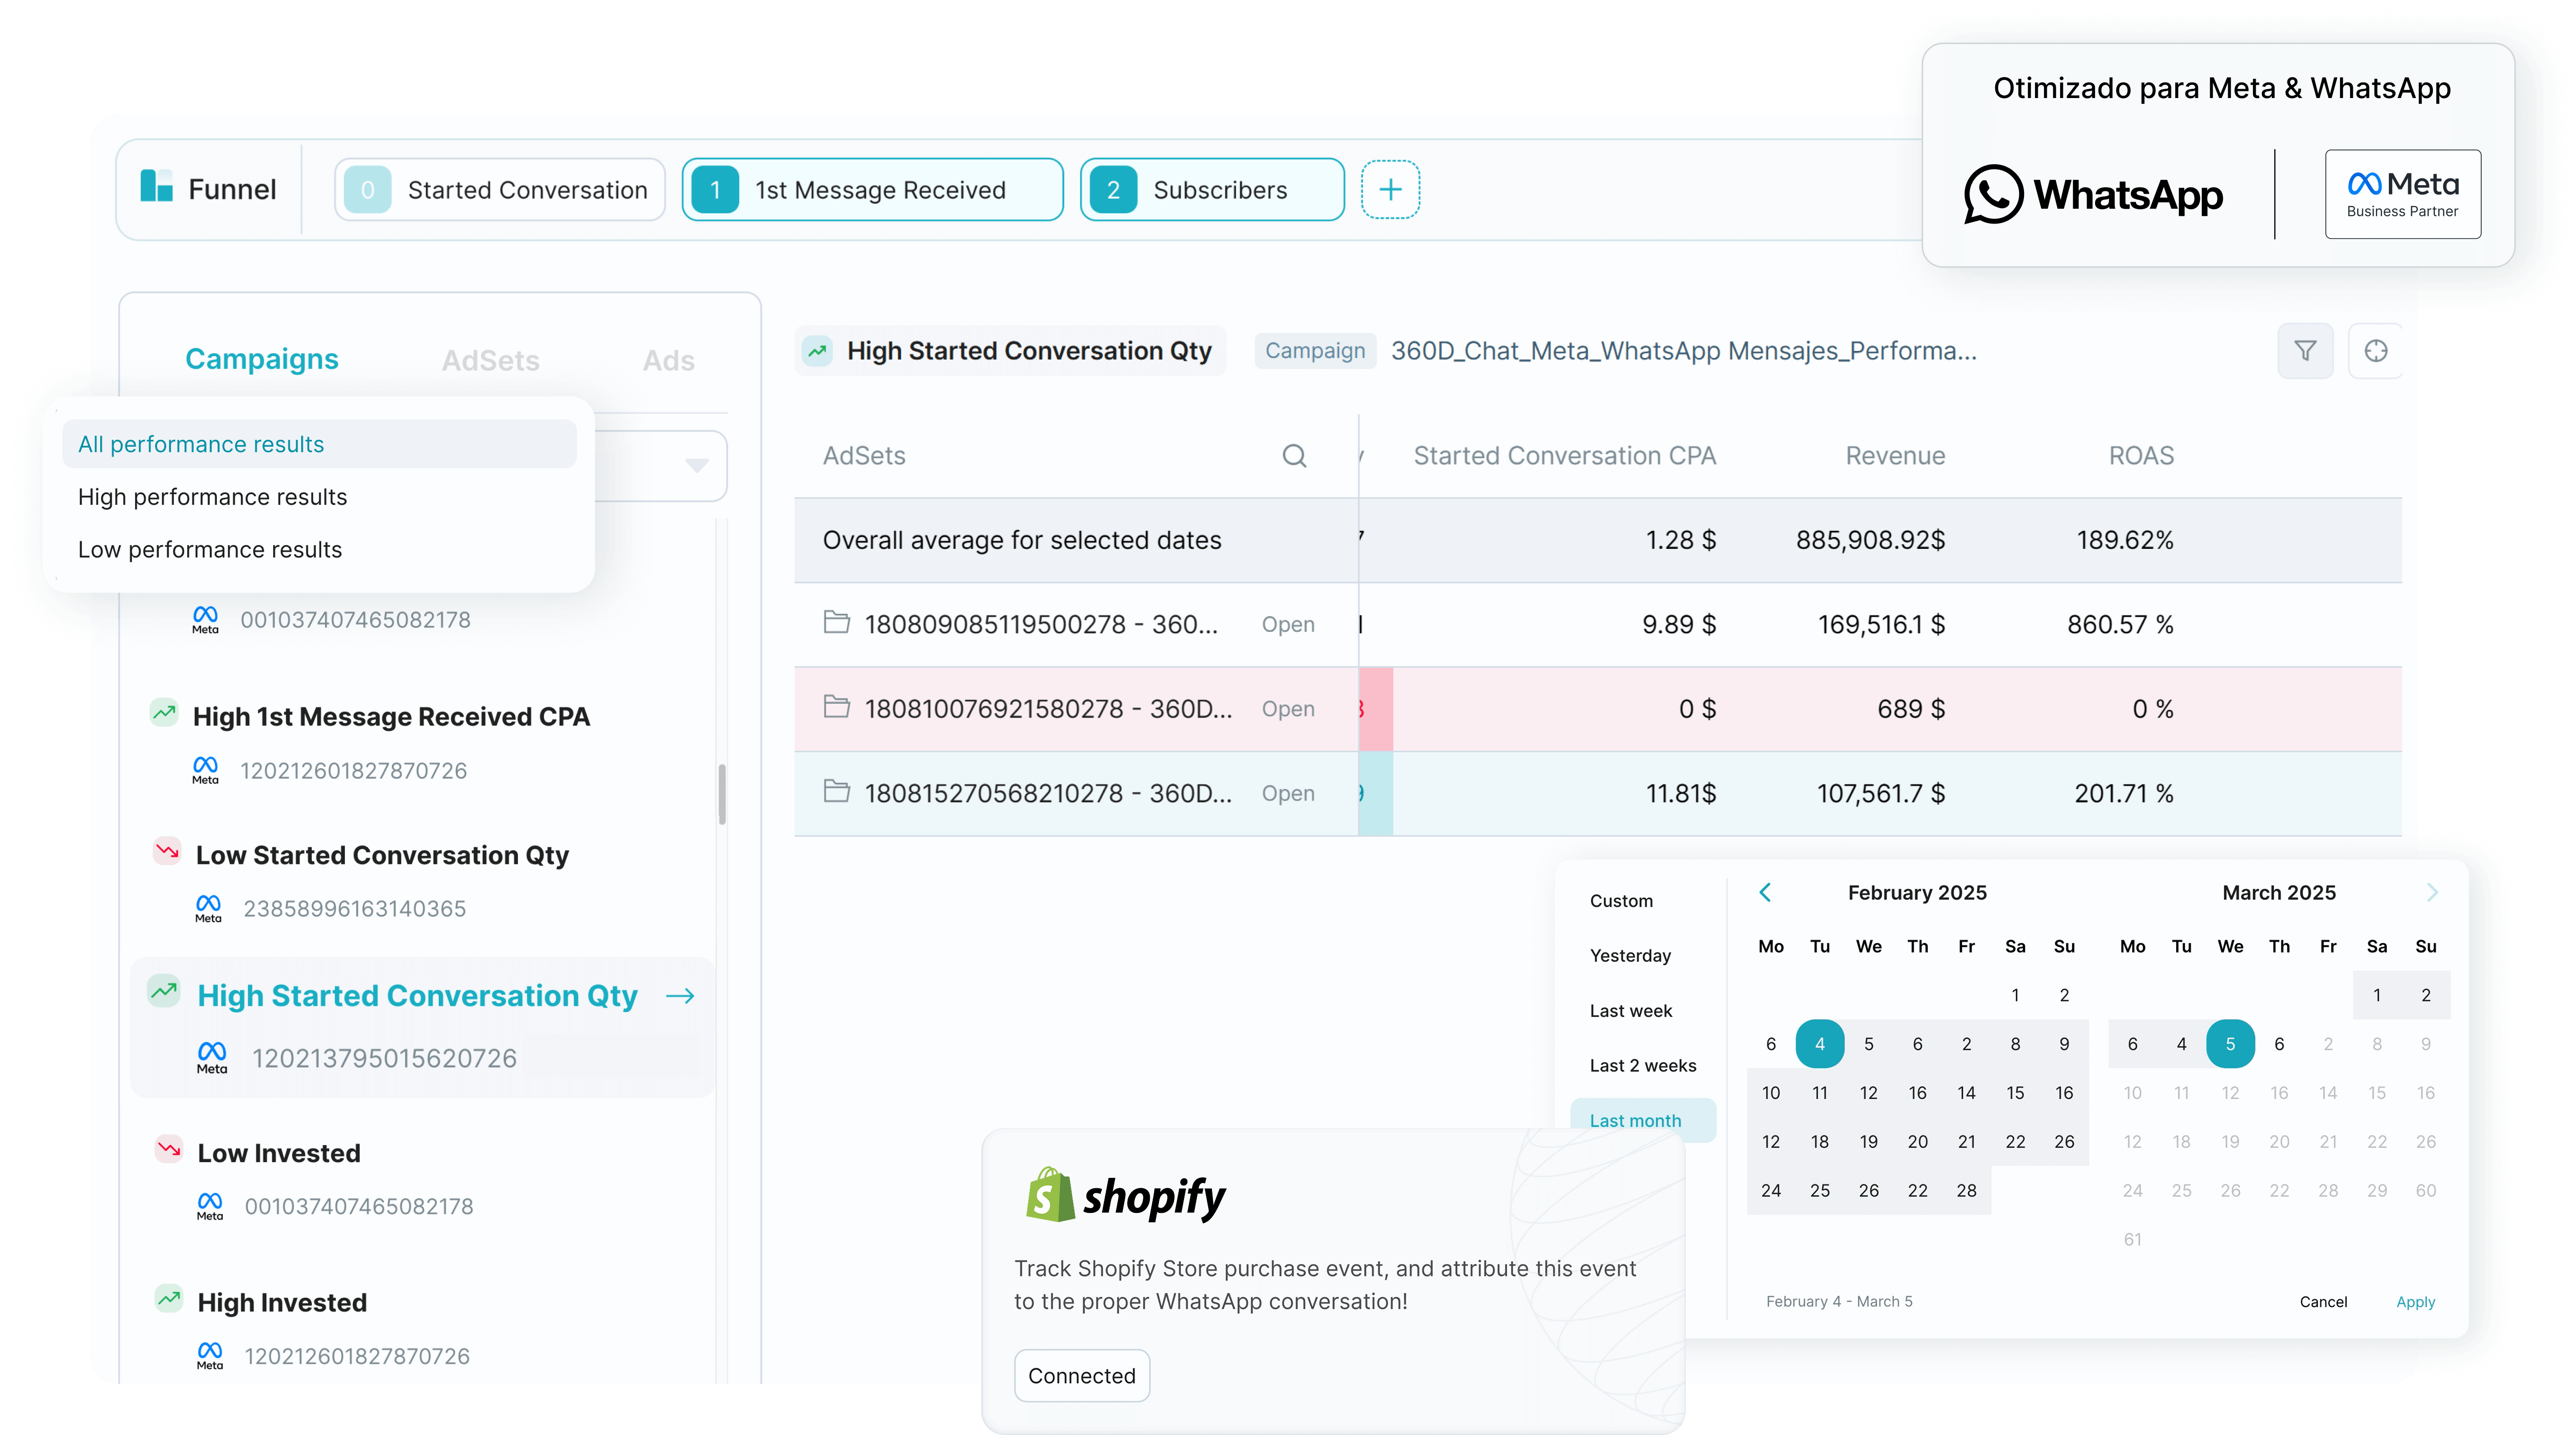
Task: Click the 360D_Chat_Meta_WhatsApp campaign name
Action: pyautogui.click(x=1683, y=351)
